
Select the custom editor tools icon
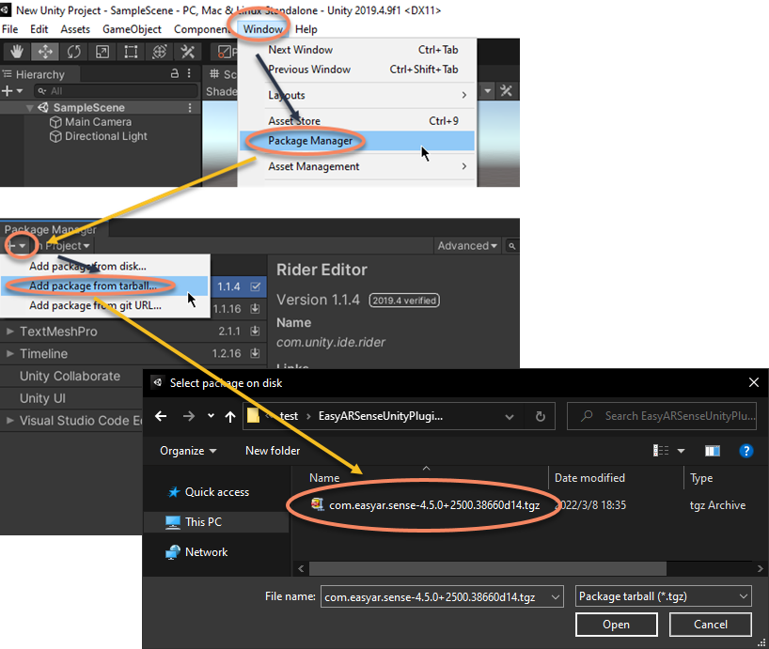click(x=187, y=52)
